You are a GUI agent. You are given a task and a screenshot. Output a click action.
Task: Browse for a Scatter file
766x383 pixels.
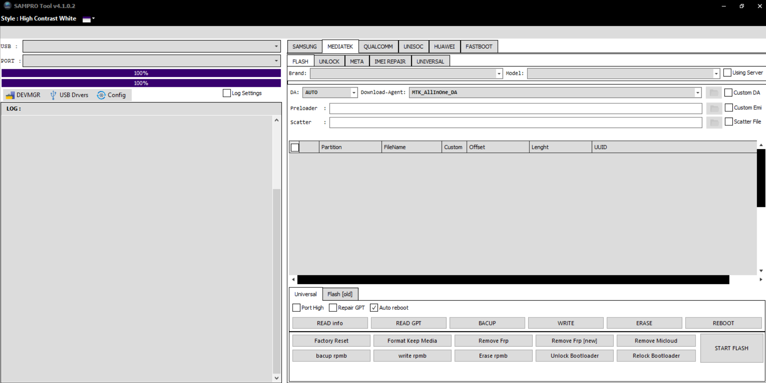point(714,122)
